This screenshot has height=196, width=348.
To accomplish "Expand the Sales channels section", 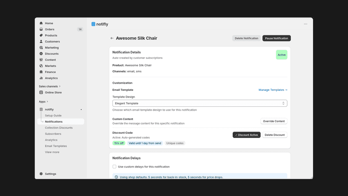I will [50, 87].
